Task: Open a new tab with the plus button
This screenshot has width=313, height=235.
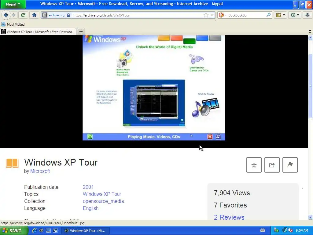Action: (81, 32)
